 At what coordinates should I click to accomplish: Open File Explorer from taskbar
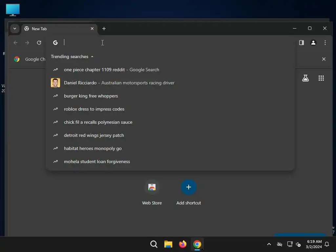coord(168,244)
